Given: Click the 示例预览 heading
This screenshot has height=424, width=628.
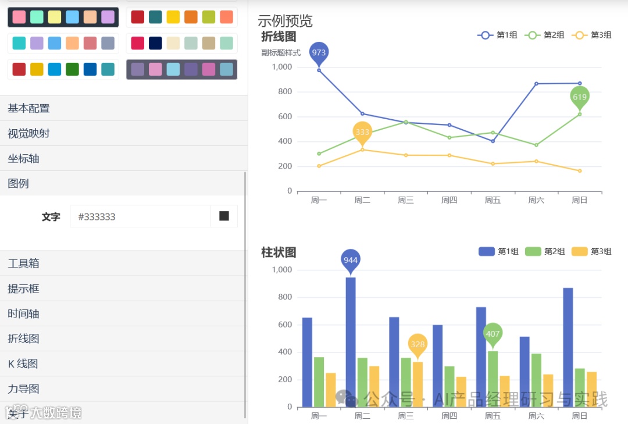Looking at the screenshot, I should click(x=285, y=21).
